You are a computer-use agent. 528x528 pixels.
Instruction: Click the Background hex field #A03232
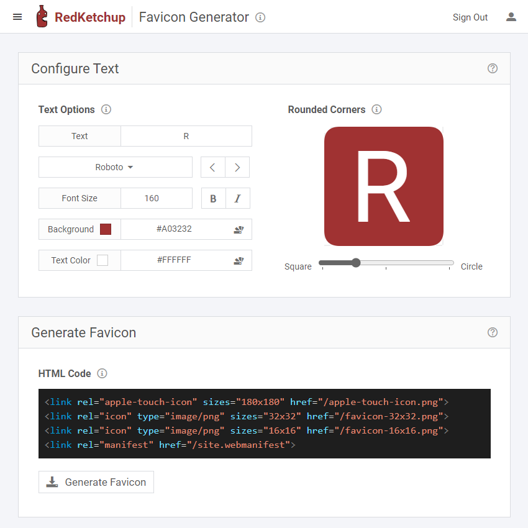[186, 229]
